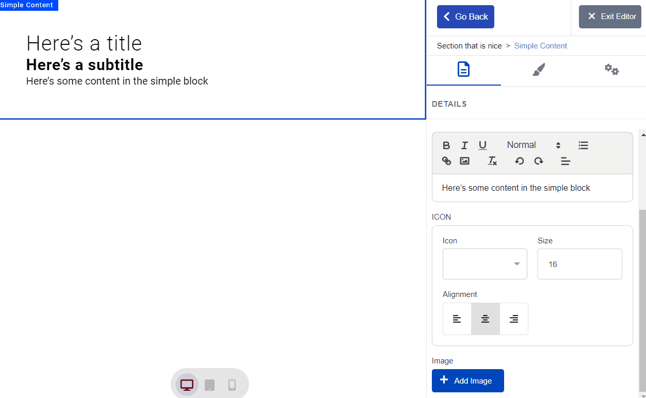Open the advanced settings gears tab
This screenshot has width=646, height=398.
tap(611, 70)
